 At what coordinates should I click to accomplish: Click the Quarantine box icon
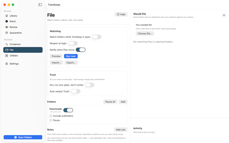click(7, 33)
